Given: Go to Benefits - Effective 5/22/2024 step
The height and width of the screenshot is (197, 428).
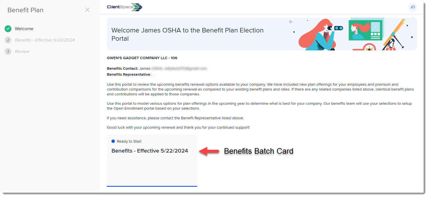Looking at the screenshot, I should click(x=45, y=40).
